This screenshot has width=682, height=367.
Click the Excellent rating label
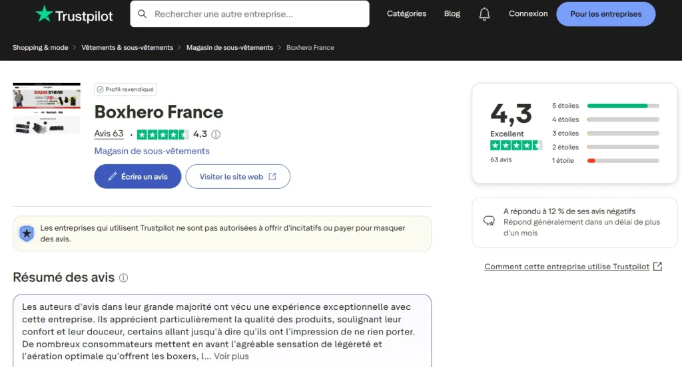coord(507,134)
